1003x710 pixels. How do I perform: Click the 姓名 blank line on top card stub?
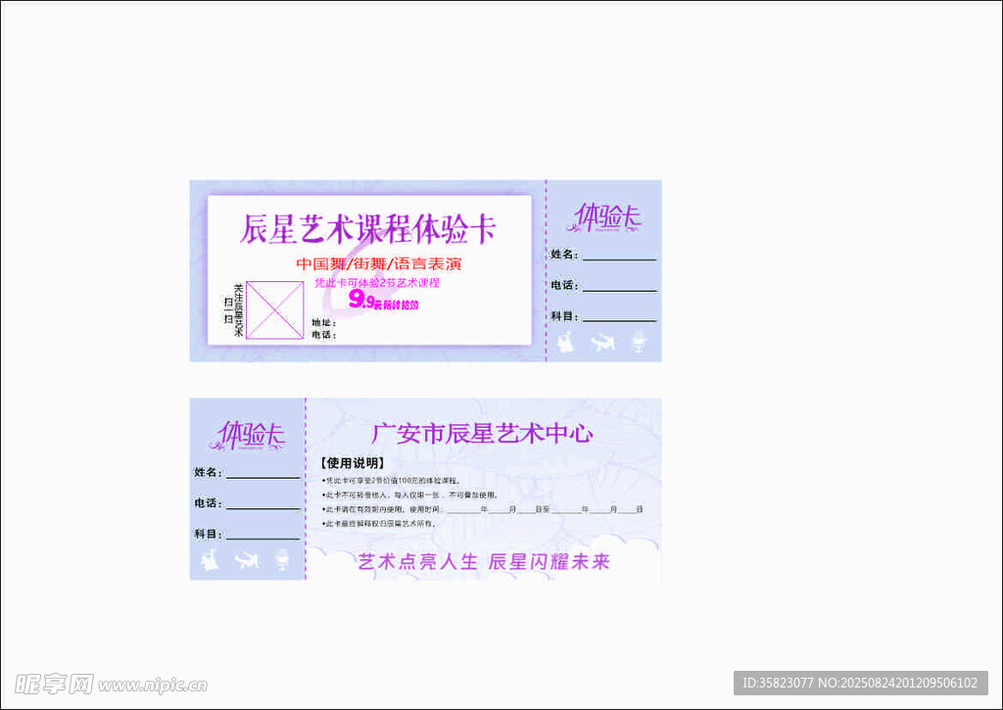(618, 259)
